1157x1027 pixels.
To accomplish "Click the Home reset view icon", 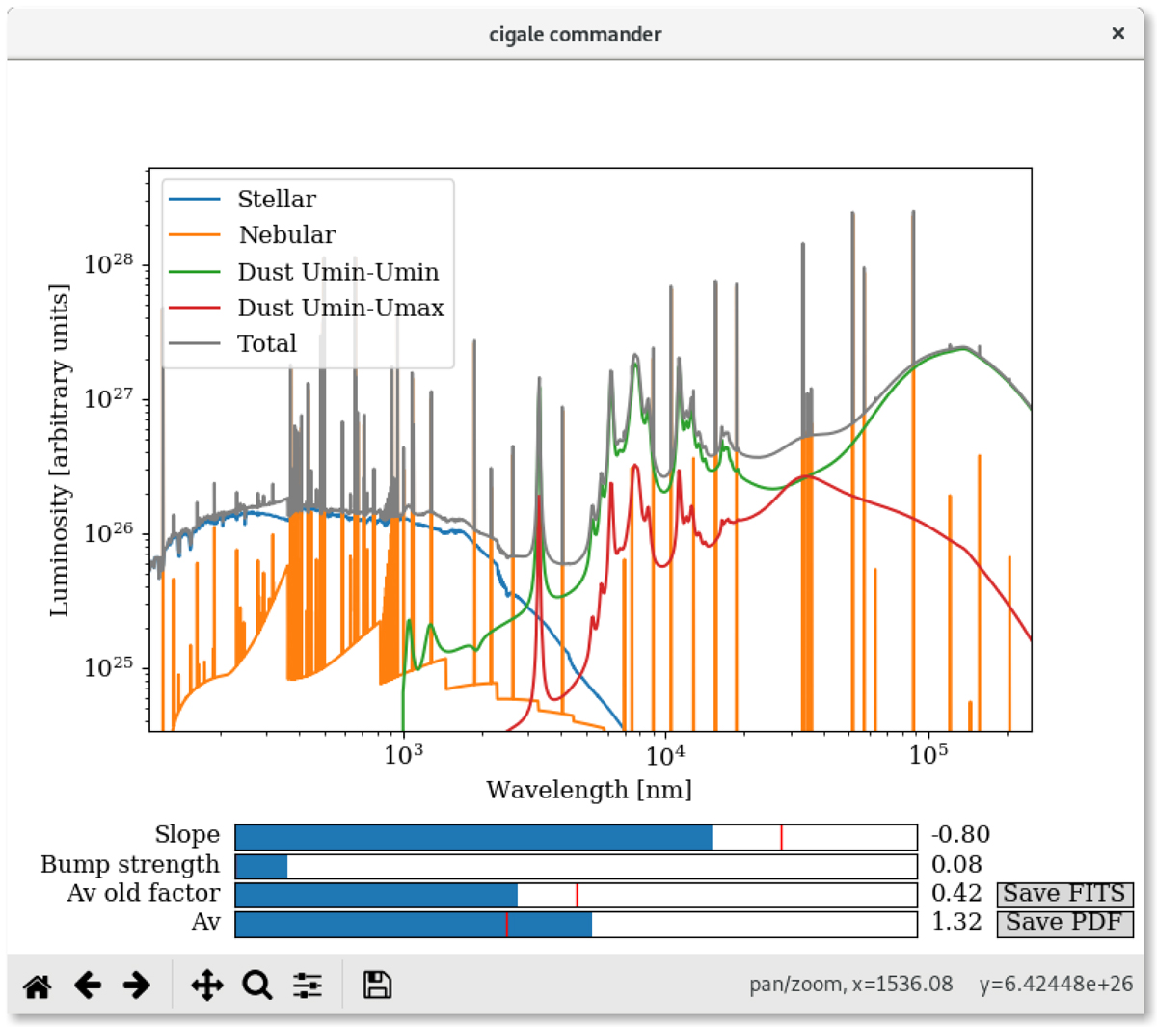I will click(38, 986).
